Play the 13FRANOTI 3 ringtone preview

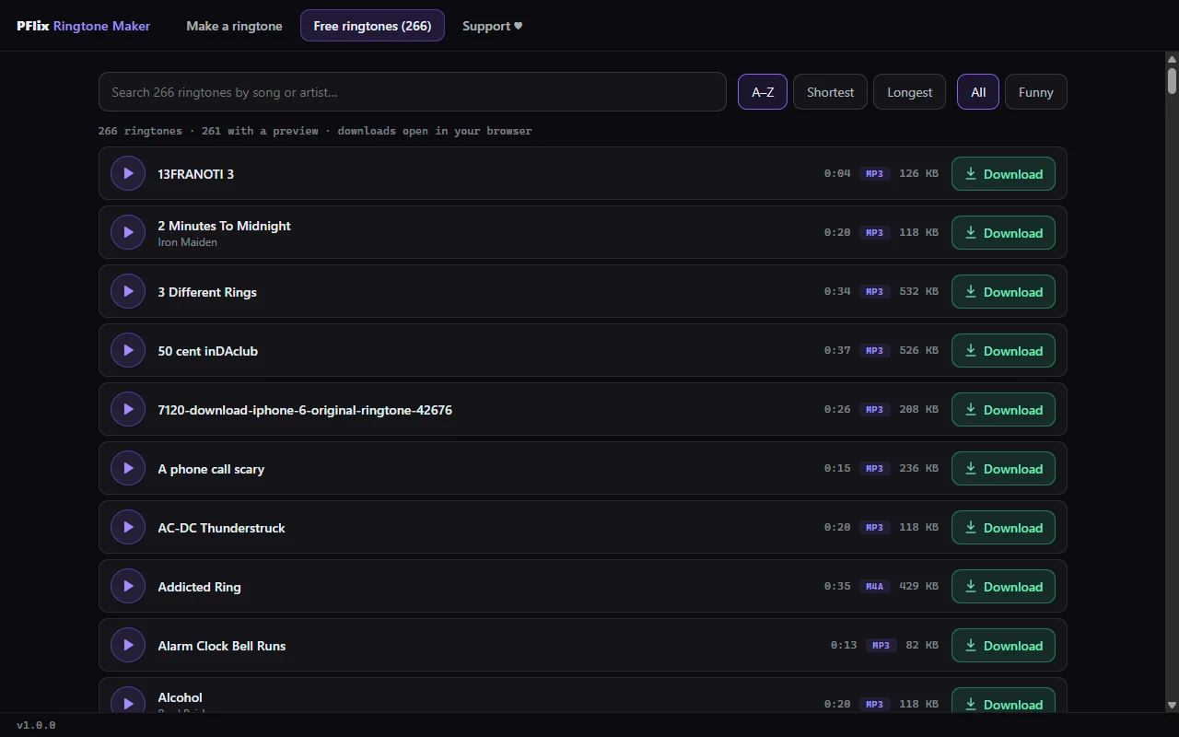[128, 173]
